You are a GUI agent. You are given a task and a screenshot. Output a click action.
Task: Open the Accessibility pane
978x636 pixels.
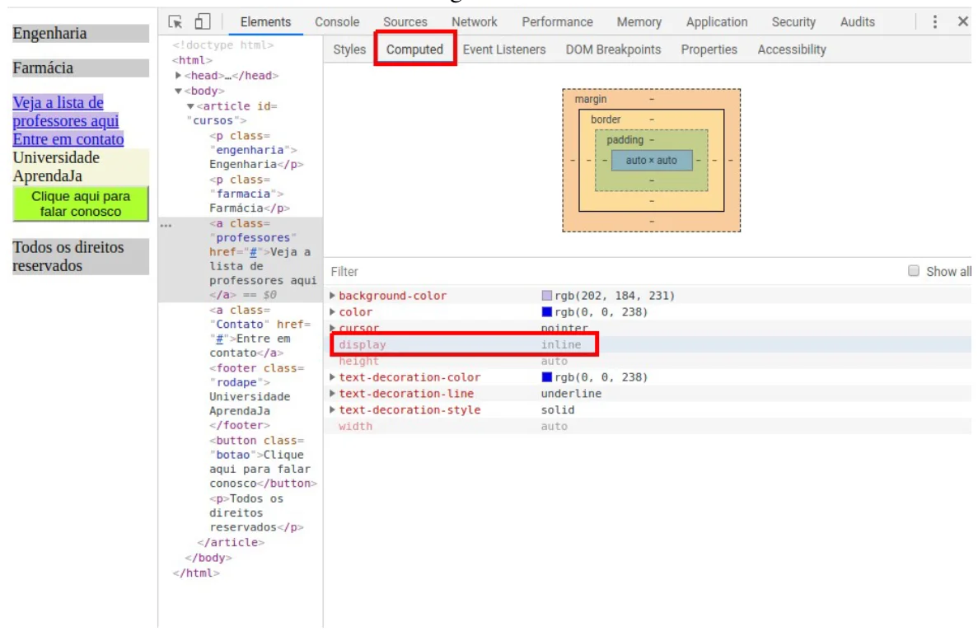click(792, 49)
